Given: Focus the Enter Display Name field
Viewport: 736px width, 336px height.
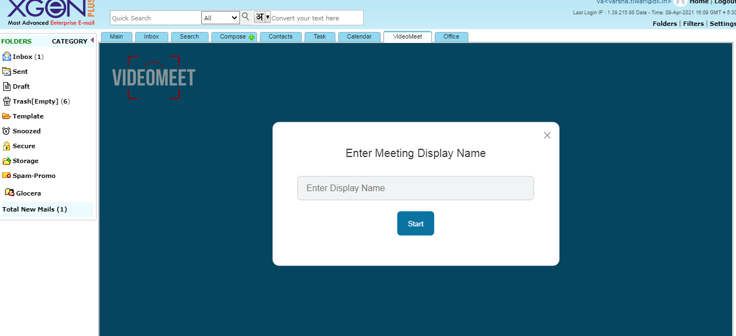Looking at the screenshot, I should tap(415, 188).
